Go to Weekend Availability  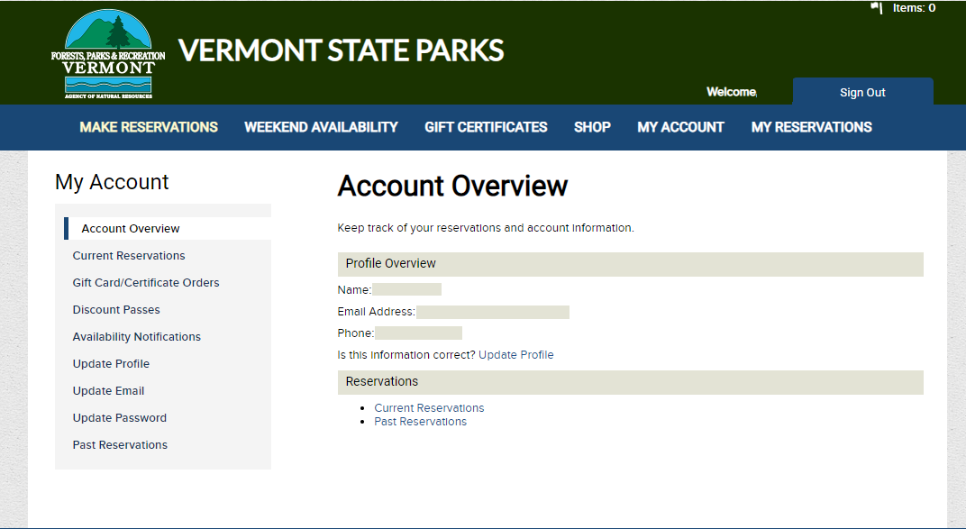click(321, 127)
